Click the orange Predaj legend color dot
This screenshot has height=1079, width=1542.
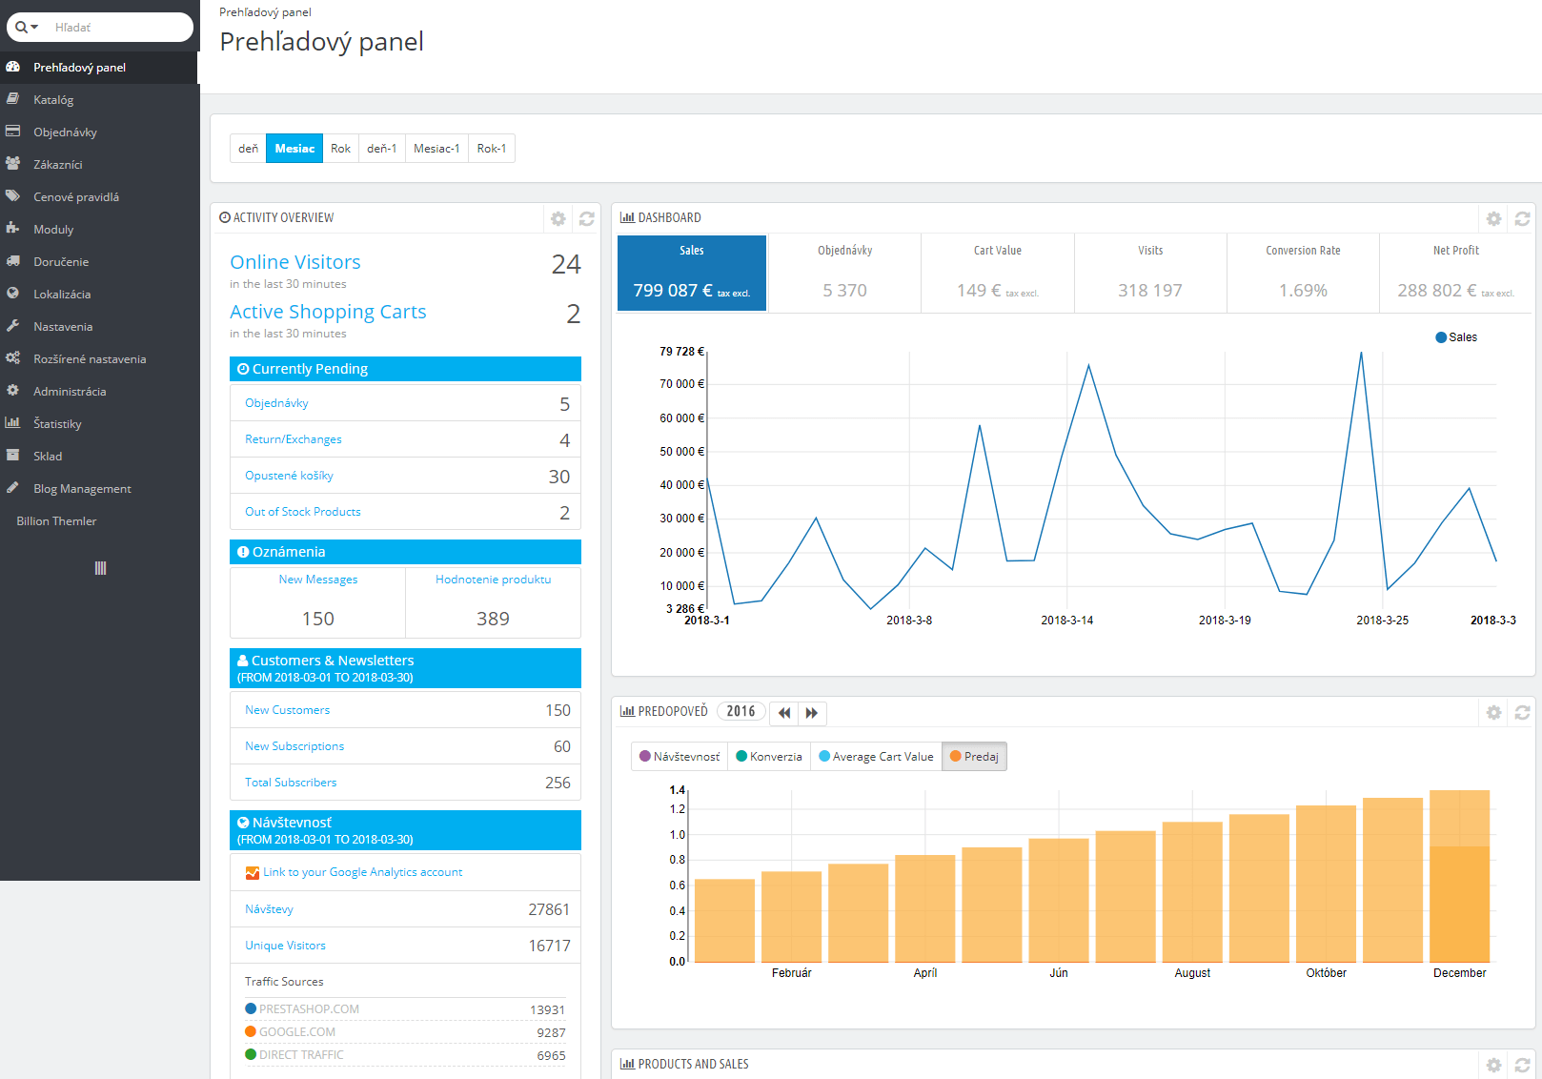click(x=956, y=756)
